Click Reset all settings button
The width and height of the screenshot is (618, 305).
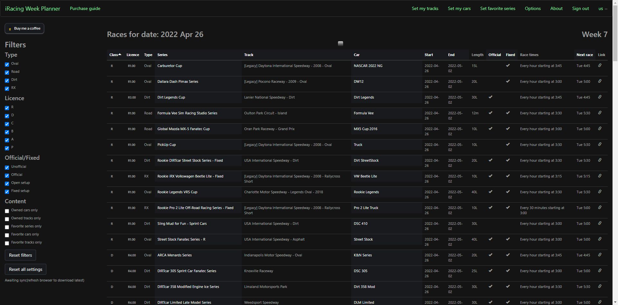click(25, 269)
